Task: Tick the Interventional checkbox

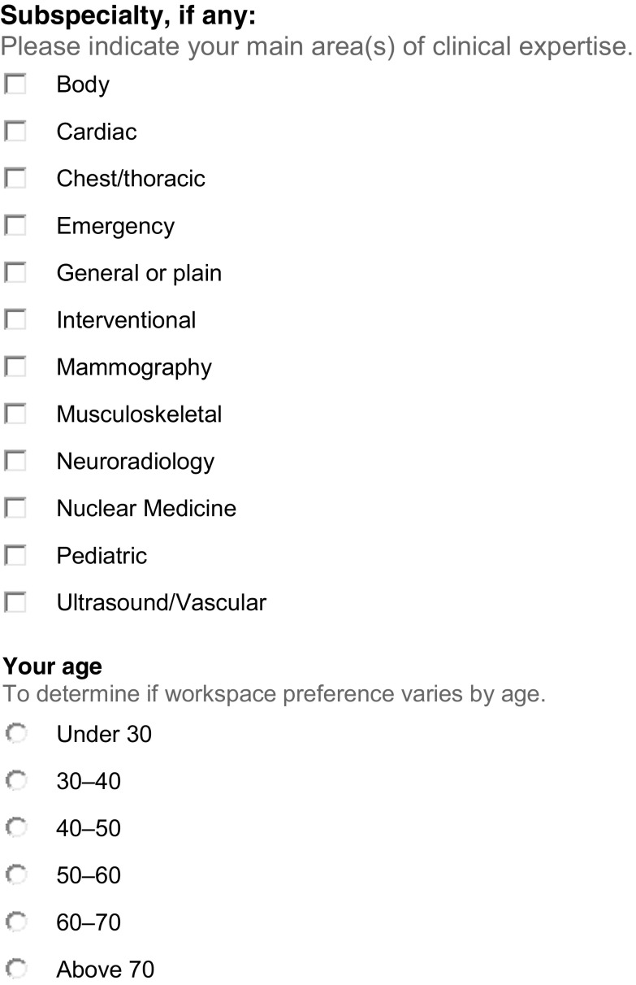Action: (15, 320)
